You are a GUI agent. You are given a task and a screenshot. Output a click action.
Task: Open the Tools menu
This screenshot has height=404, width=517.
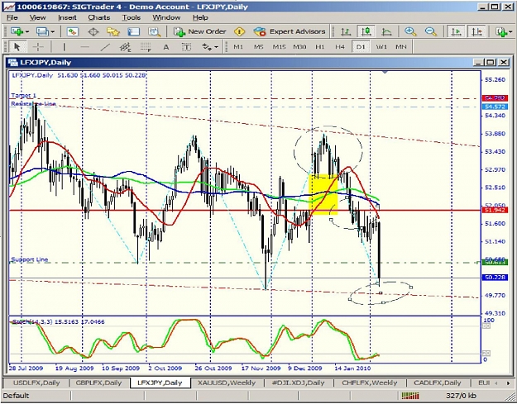pyautogui.click(x=132, y=17)
